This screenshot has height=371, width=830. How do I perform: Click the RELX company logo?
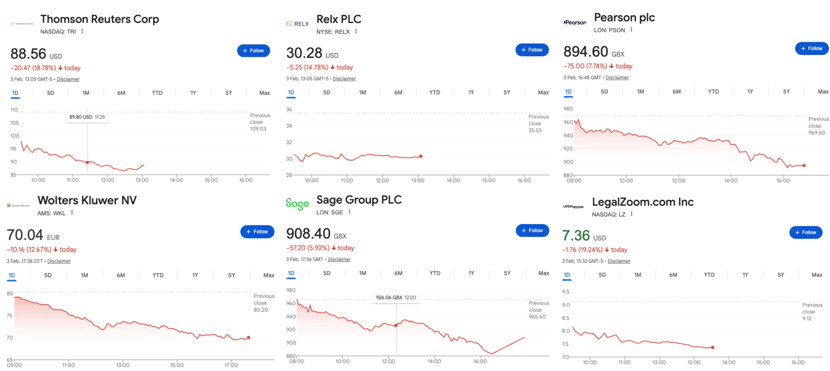[297, 23]
